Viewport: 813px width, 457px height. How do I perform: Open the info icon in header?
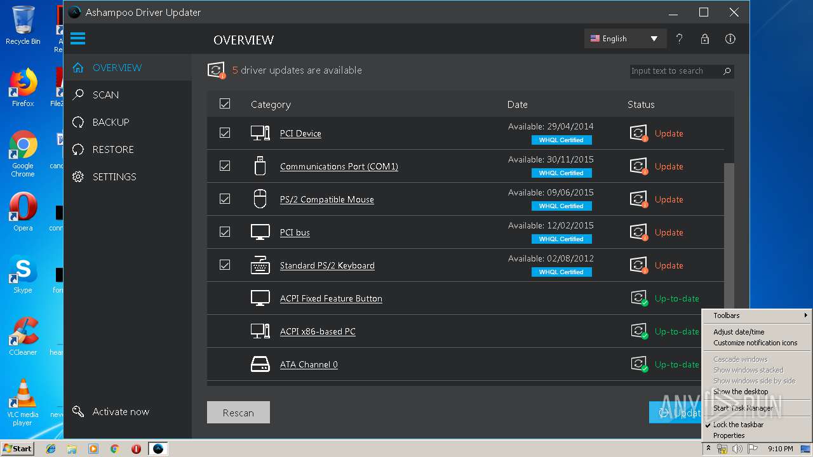(730, 39)
